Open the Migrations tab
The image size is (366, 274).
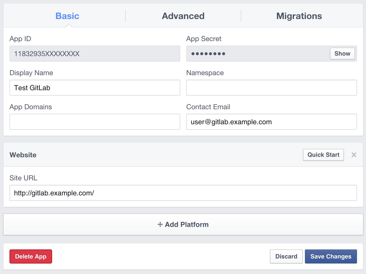tap(299, 16)
